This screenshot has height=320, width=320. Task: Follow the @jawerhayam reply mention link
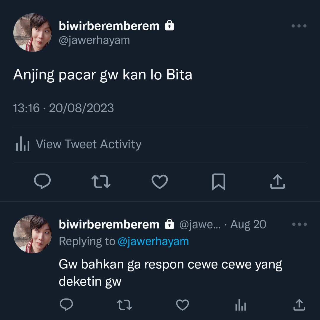pos(153,241)
